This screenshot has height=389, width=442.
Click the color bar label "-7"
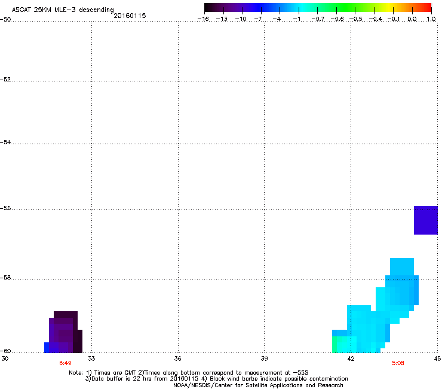point(258,19)
